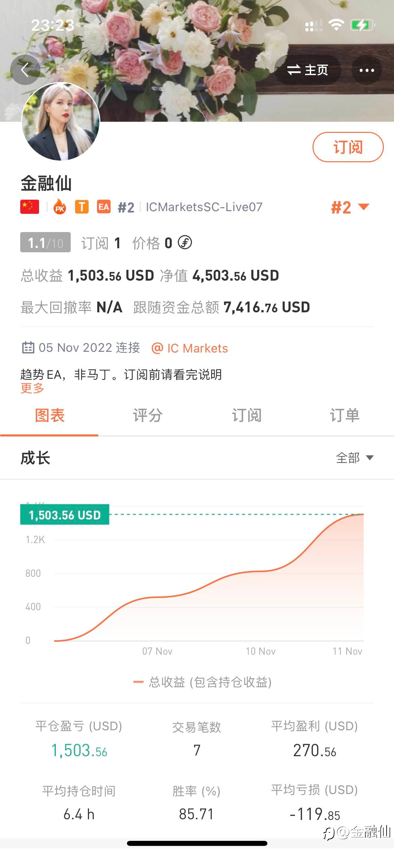Tap the PK flame badge icon
The height and width of the screenshot is (854, 394).
pyautogui.click(x=60, y=207)
